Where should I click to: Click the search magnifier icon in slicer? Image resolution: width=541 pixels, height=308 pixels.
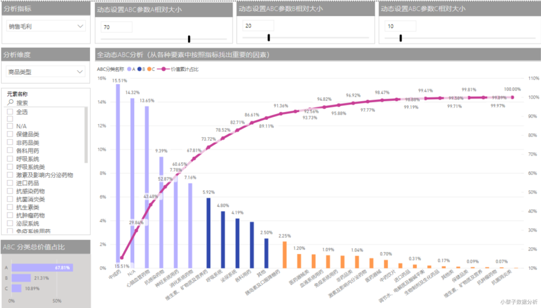click(x=11, y=102)
